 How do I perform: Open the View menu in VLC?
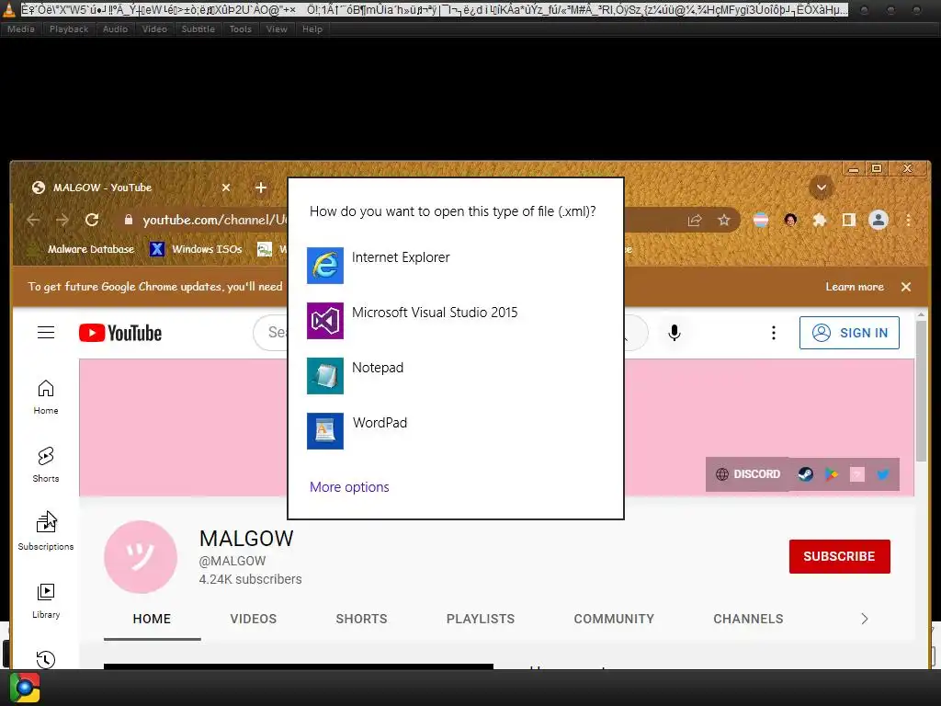277,28
